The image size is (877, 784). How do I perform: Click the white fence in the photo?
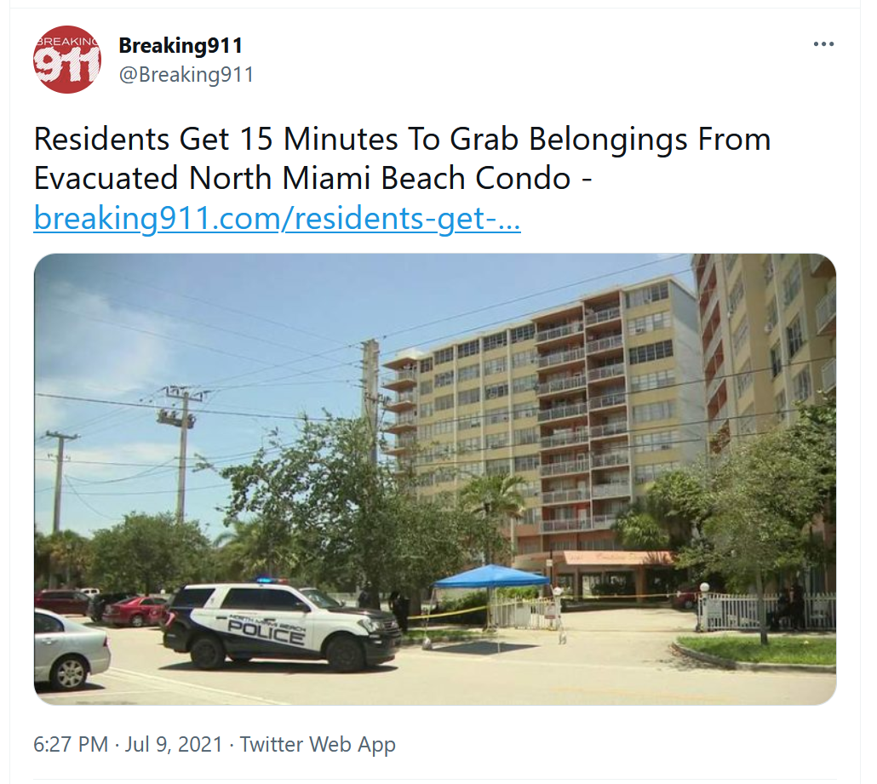coord(765,610)
